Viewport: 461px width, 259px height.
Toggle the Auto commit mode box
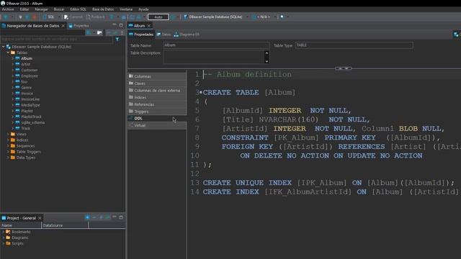[x=158, y=17]
